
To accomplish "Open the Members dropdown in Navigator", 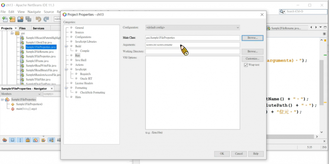I will tap(21, 94).
